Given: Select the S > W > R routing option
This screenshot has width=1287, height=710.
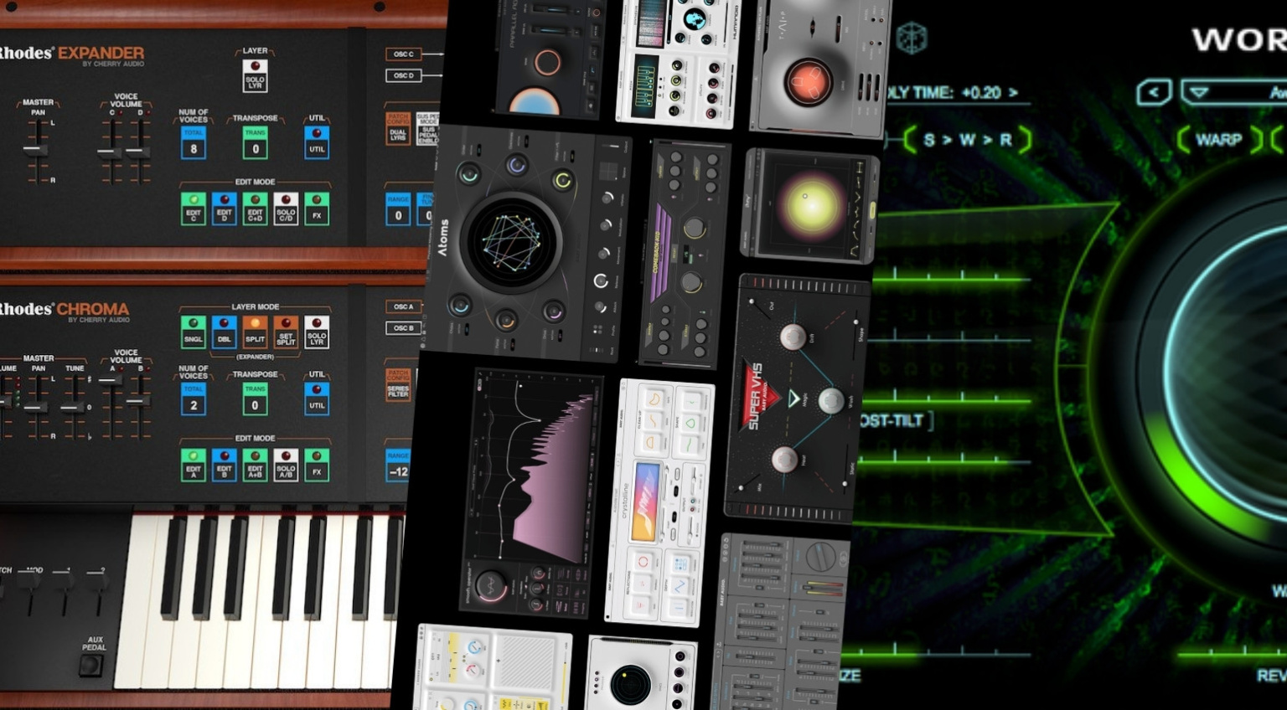Looking at the screenshot, I should (x=967, y=140).
